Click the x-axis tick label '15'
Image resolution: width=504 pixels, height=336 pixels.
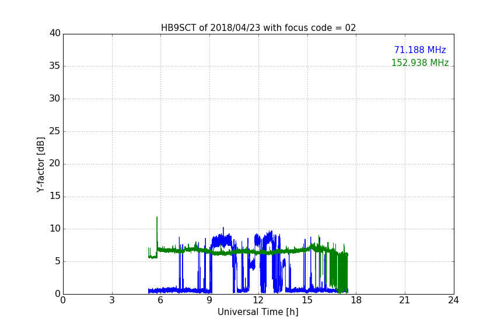pos(307,300)
